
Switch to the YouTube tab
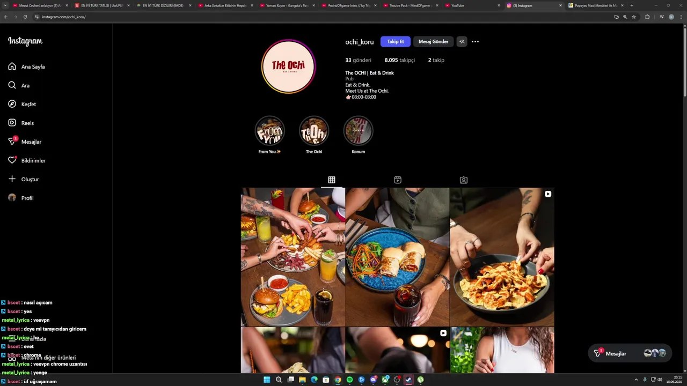(473, 5)
